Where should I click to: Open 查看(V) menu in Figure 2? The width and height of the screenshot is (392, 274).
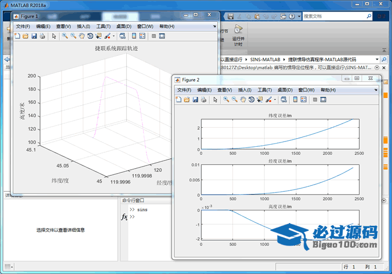pyautogui.click(x=225, y=90)
